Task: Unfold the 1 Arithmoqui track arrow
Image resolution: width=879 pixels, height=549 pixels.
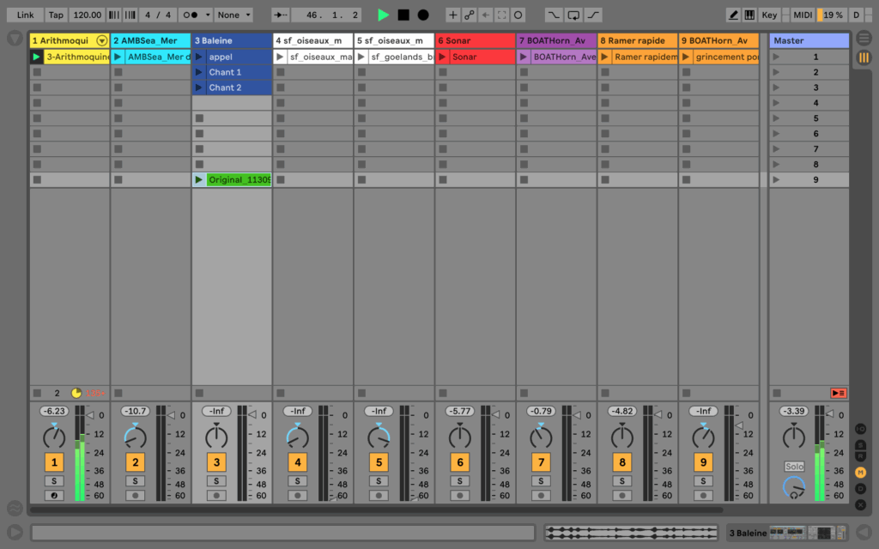Action: point(102,40)
